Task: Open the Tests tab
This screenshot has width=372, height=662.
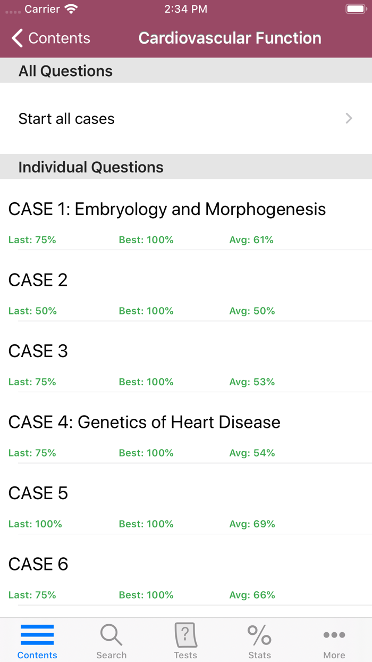Action: pyautogui.click(x=185, y=640)
